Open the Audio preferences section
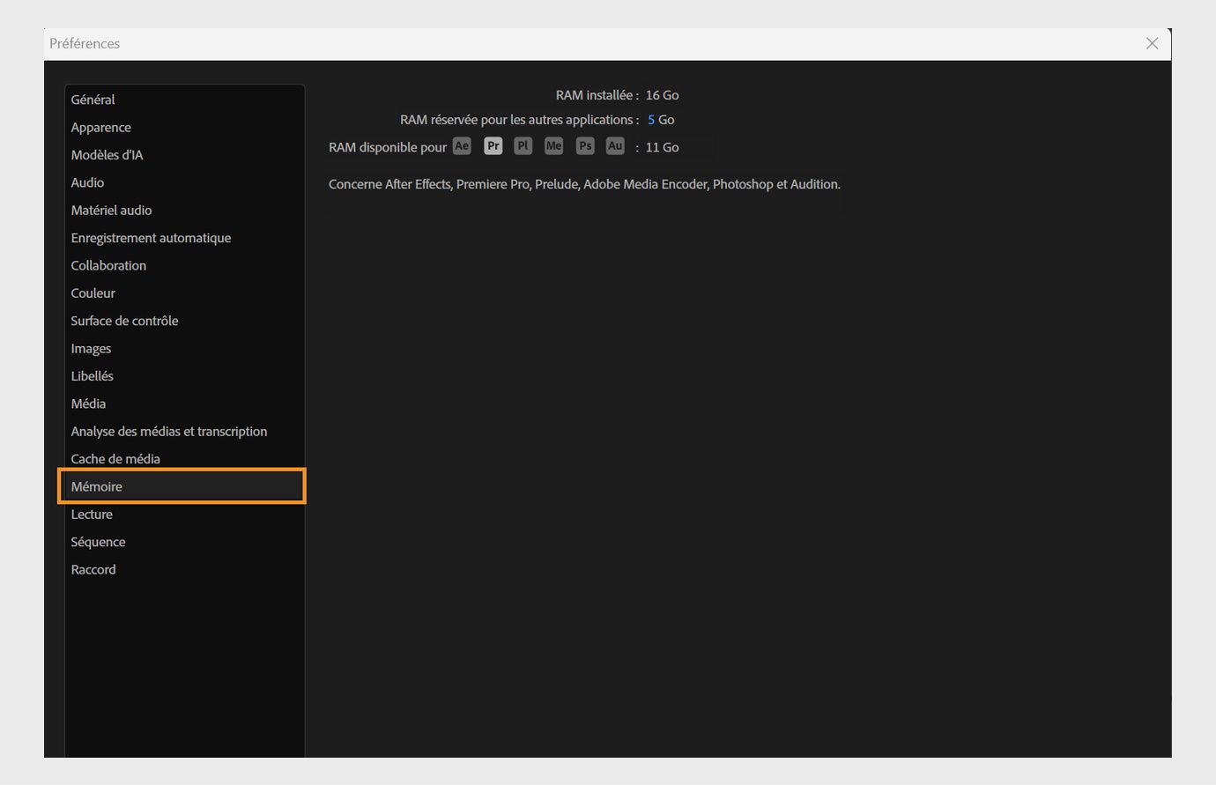This screenshot has height=785, width=1216. point(87,182)
